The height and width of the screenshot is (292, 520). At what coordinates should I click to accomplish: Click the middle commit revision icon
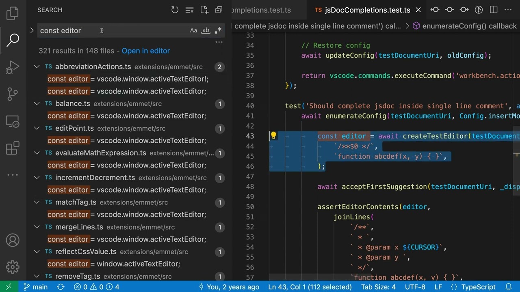click(449, 10)
